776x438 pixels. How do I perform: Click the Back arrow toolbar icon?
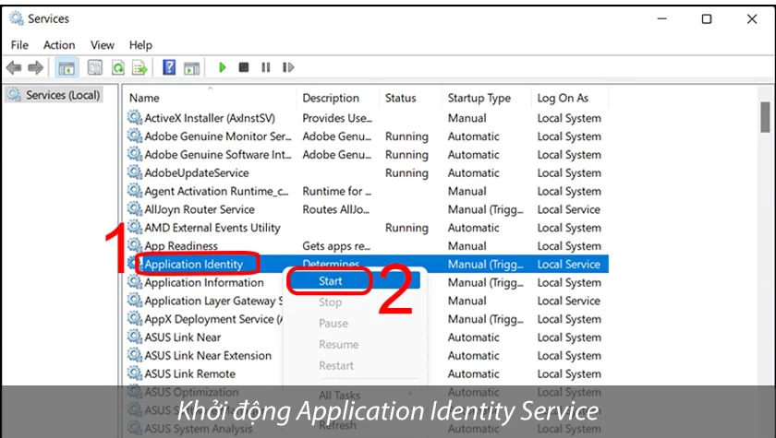14,67
